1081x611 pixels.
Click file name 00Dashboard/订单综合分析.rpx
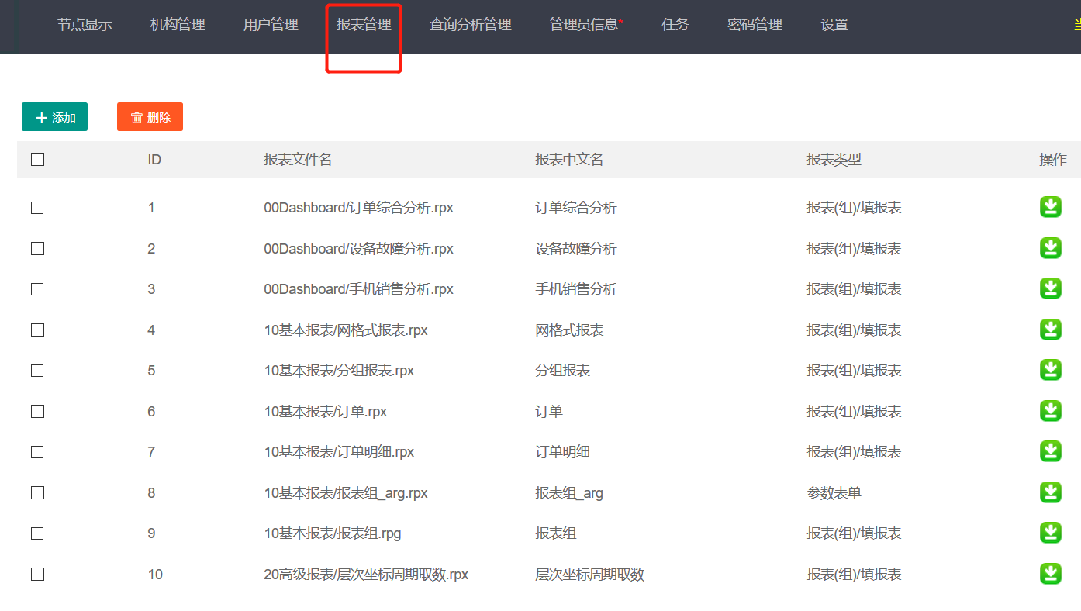coord(358,208)
